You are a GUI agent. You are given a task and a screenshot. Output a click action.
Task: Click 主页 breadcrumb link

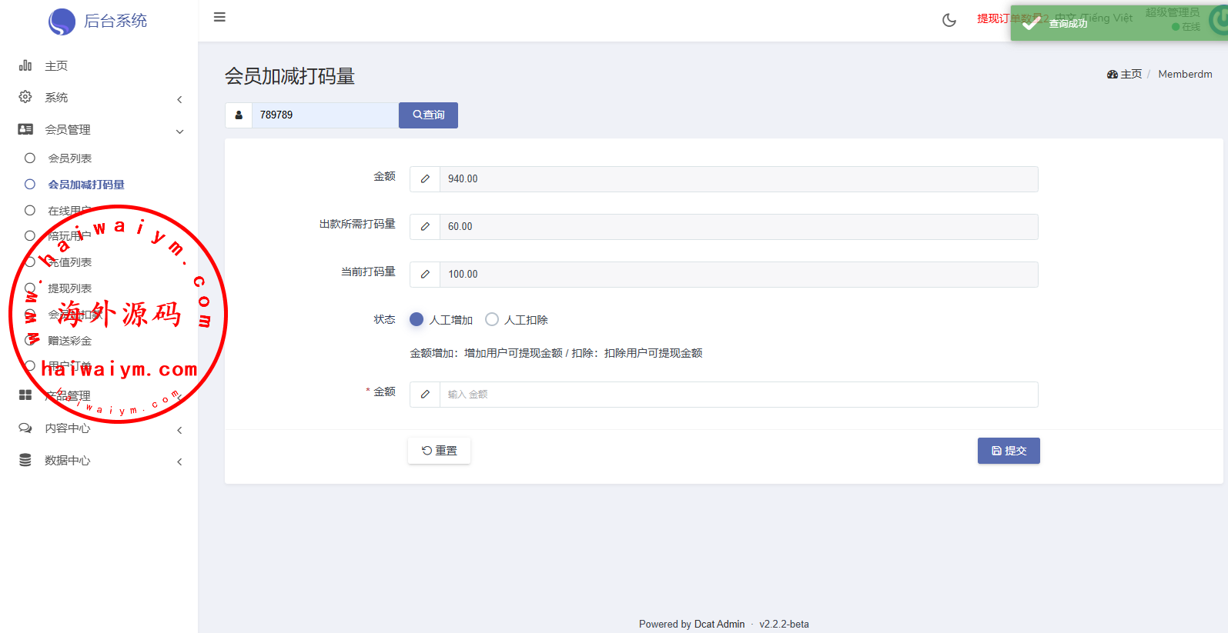tap(1131, 75)
